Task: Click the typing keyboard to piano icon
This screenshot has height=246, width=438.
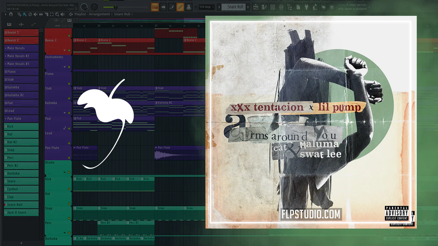Action: click(155, 7)
